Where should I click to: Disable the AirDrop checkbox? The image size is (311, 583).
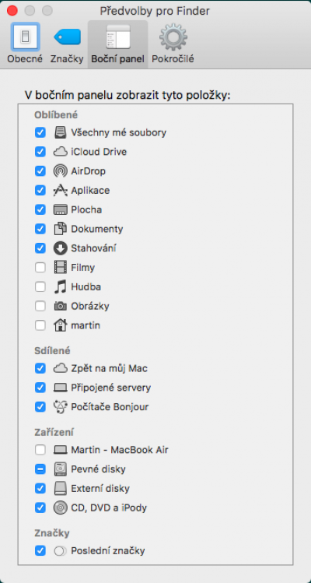tap(40, 171)
